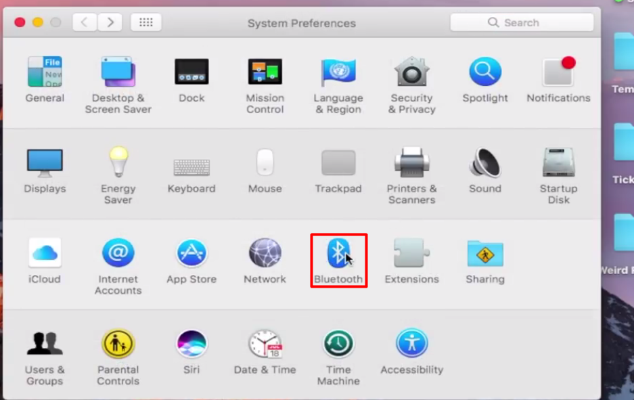Go back with the left chevron button
The image size is (634, 400).
(85, 22)
